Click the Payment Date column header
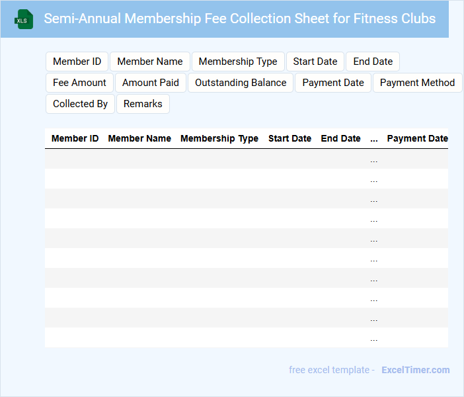Image resolution: width=464 pixels, height=397 pixels. tap(417, 138)
